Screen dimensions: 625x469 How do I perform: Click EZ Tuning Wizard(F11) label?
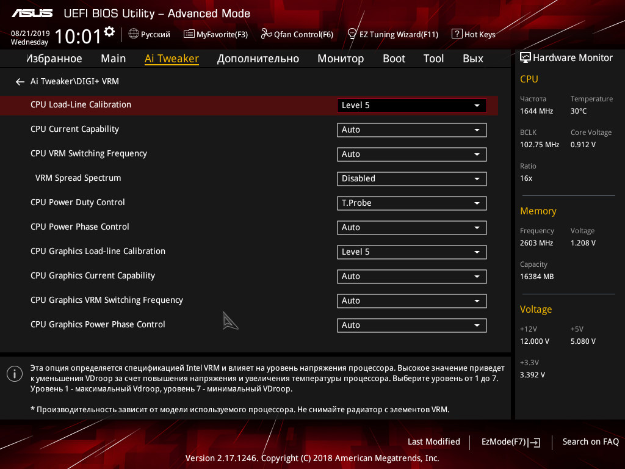(x=399, y=34)
